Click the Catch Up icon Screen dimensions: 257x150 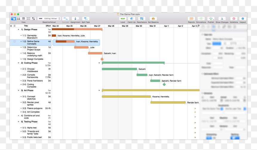coord(131,19)
